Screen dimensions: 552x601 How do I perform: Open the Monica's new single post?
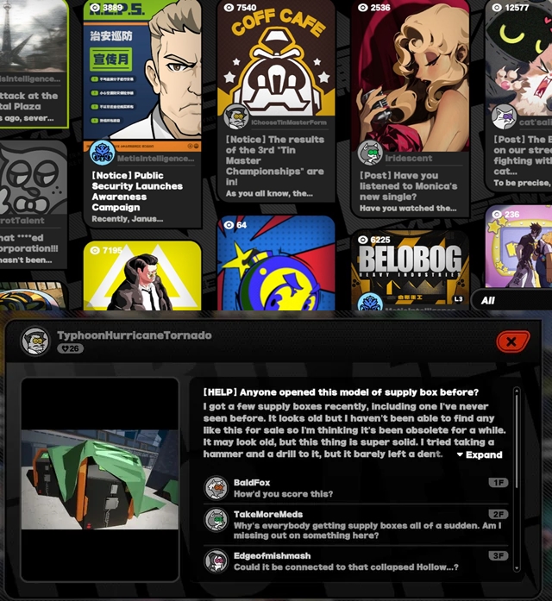410,109
